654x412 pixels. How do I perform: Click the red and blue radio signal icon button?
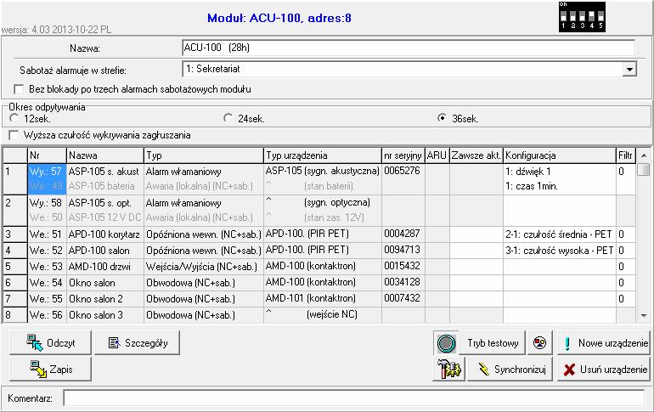click(539, 343)
